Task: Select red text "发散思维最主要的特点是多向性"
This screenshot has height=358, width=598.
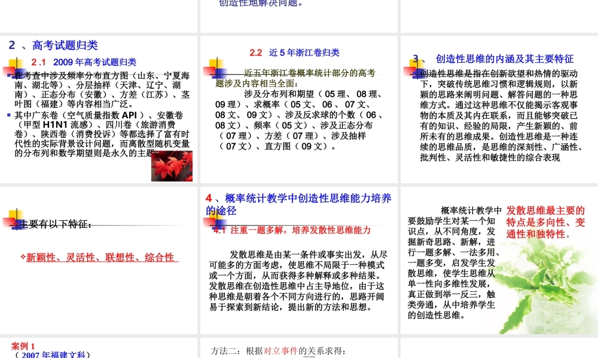Action: 545,222
